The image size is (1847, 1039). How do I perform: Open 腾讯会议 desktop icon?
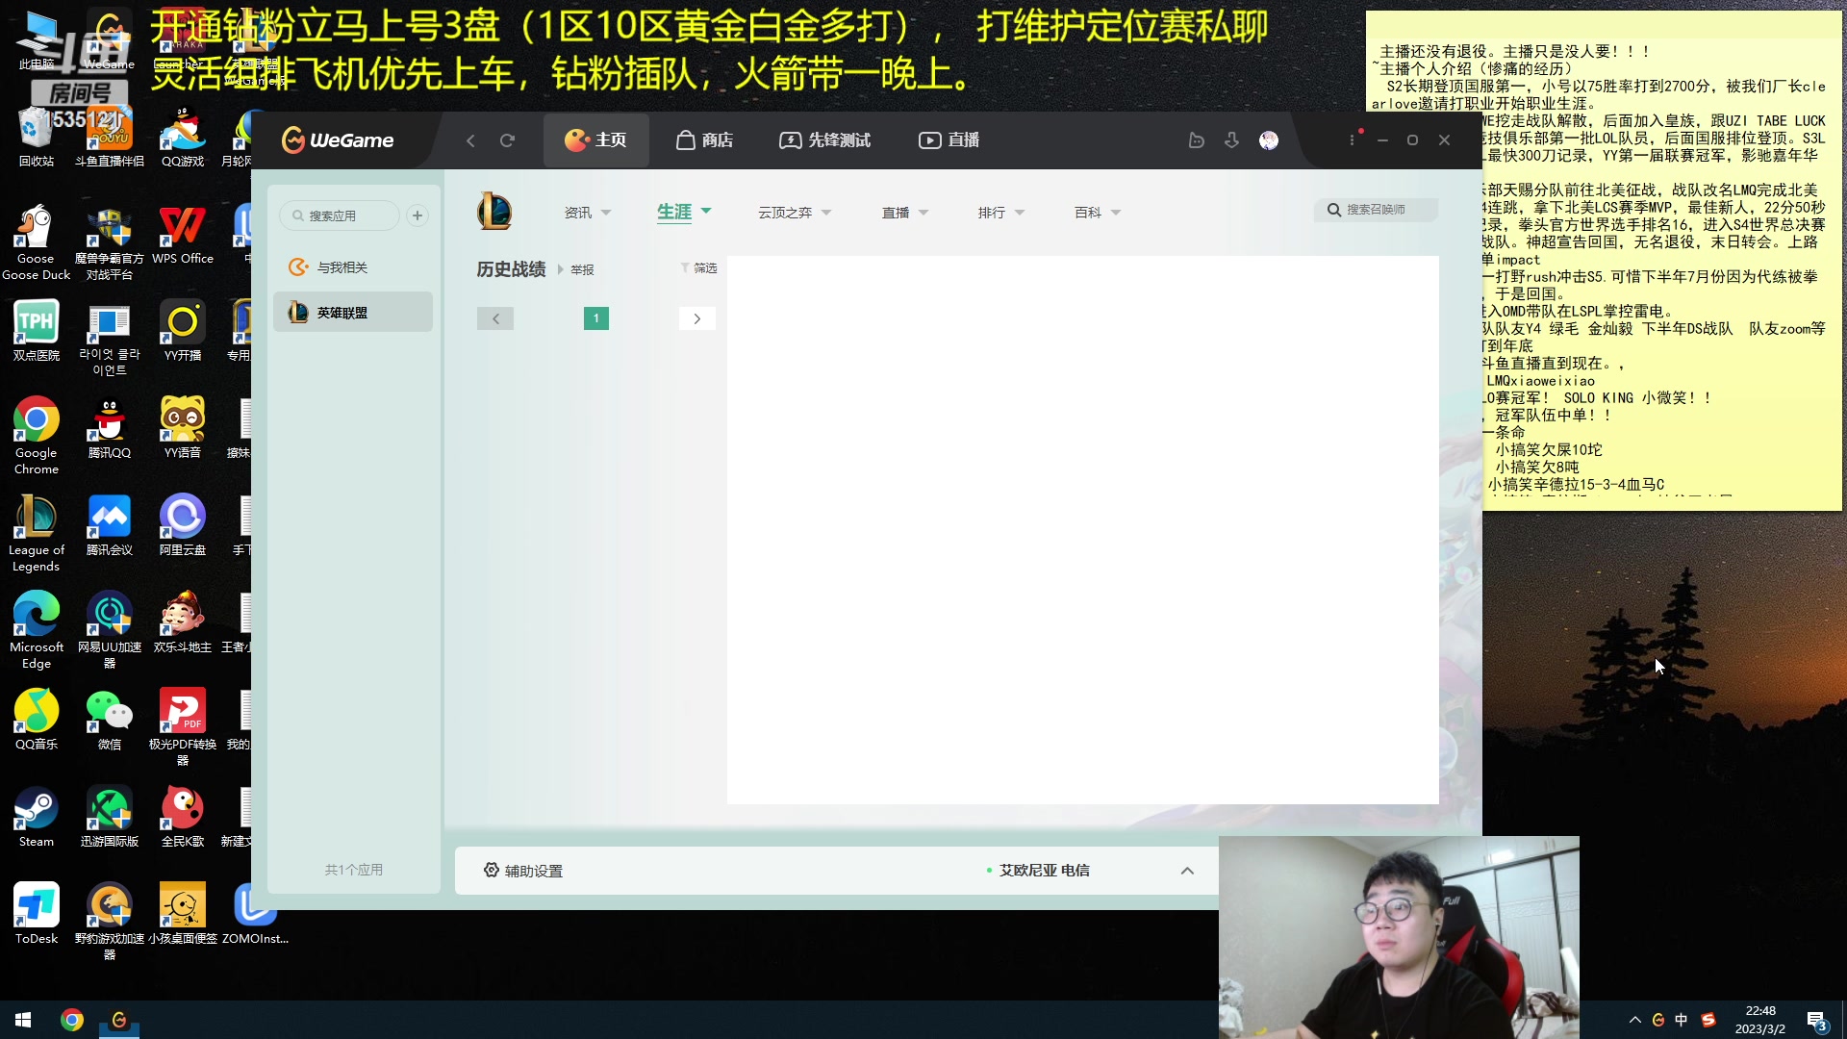[x=110, y=525]
